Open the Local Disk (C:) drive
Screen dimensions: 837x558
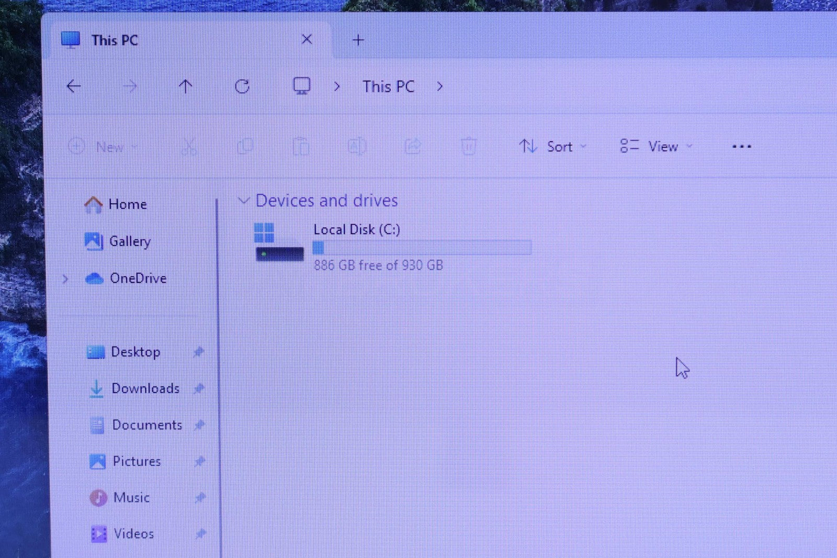click(356, 230)
